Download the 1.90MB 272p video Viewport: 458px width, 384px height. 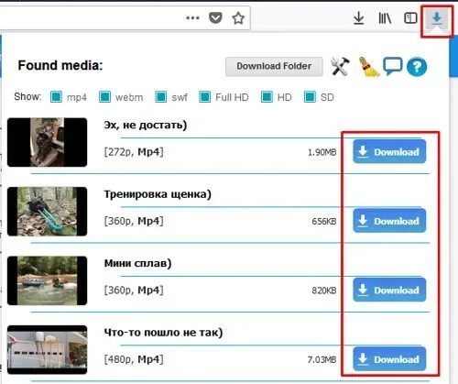(389, 151)
